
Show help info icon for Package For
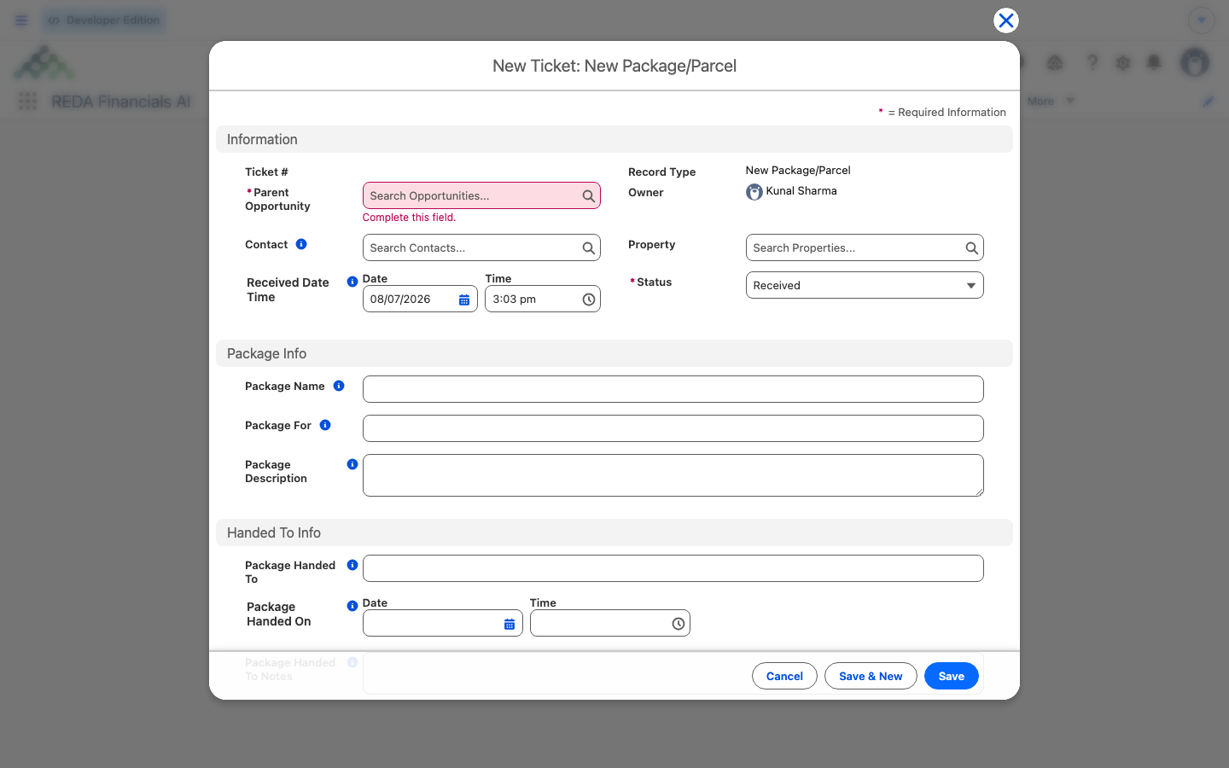coord(325,425)
